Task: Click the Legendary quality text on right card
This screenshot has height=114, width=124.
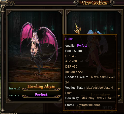Action: (100, 95)
